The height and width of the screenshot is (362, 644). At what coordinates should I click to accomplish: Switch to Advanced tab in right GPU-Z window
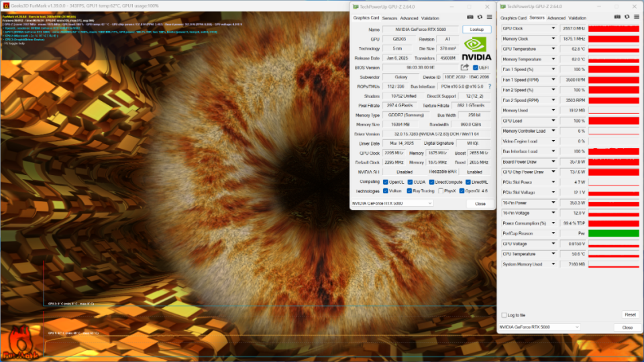point(556,18)
